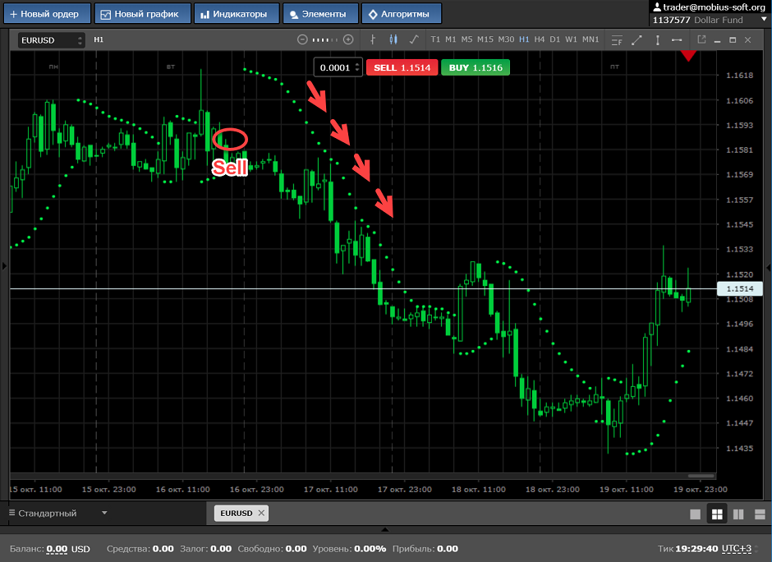Select the vertical line drawing tool

[x=657, y=40]
